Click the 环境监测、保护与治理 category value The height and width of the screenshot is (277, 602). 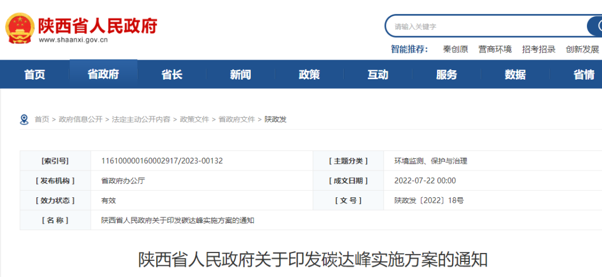tap(431, 161)
